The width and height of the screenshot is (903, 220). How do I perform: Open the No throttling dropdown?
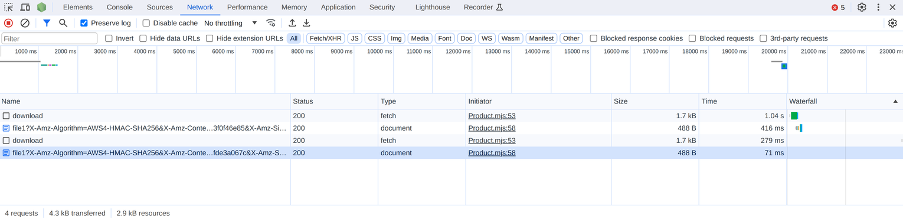click(x=230, y=23)
